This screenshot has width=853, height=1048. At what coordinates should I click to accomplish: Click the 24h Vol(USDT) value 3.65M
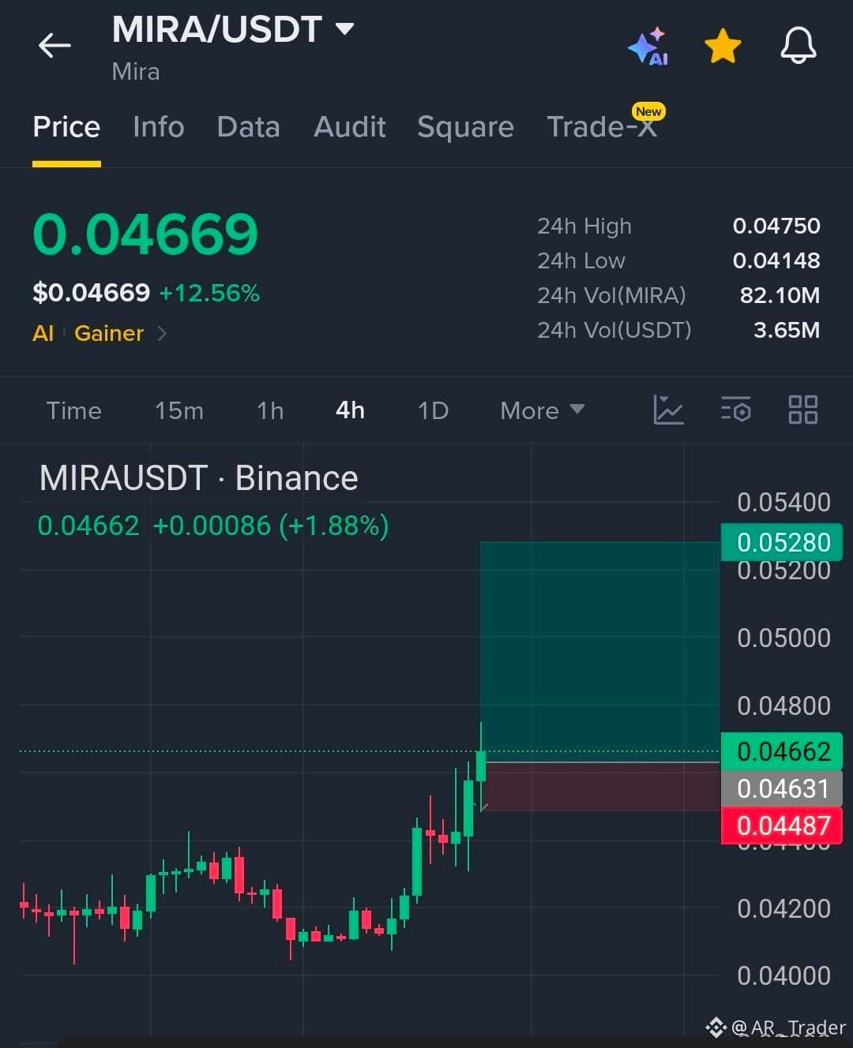pyautogui.click(x=787, y=330)
